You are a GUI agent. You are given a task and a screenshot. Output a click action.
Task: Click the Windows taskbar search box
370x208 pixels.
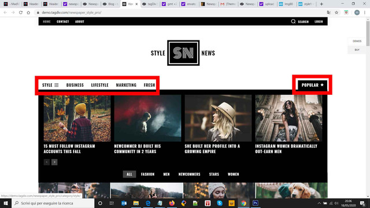coord(53,203)
